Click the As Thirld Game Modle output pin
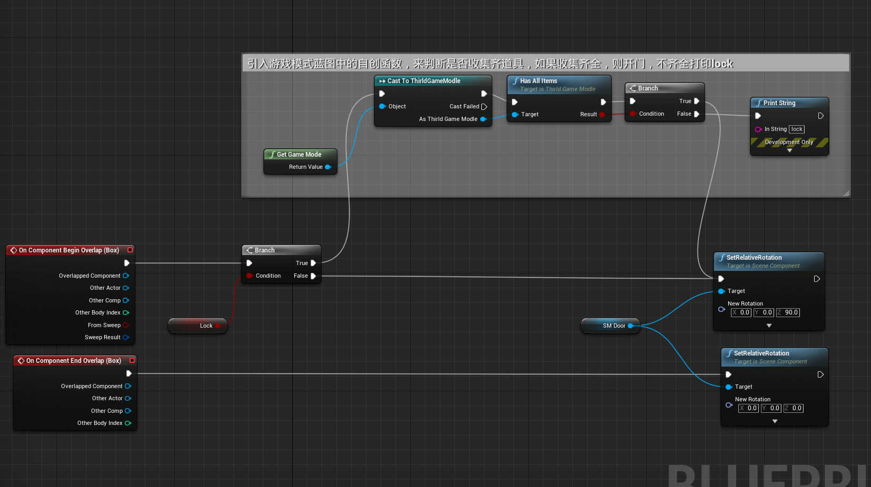 pyautogui.click(x=483, y=119)
